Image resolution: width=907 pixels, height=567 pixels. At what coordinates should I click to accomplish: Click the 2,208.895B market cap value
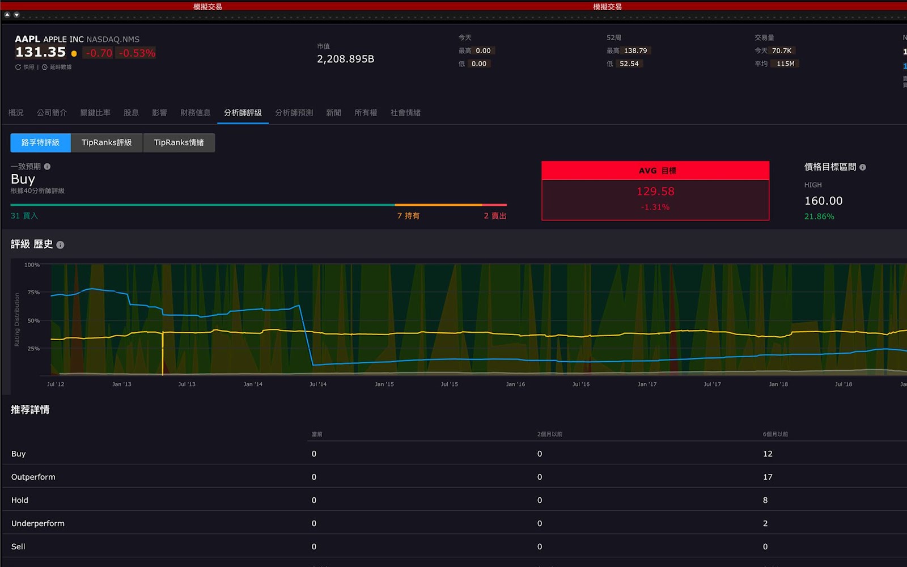pos(345,59)
